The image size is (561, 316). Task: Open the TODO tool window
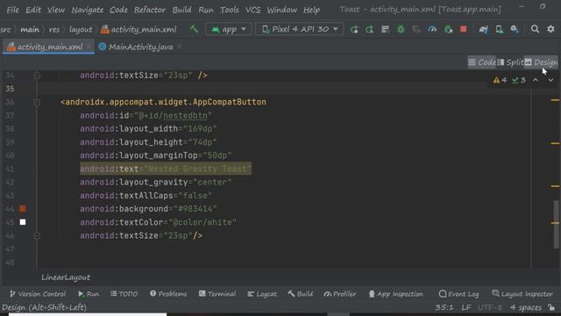pyautogui.click(x=124, y=294)
